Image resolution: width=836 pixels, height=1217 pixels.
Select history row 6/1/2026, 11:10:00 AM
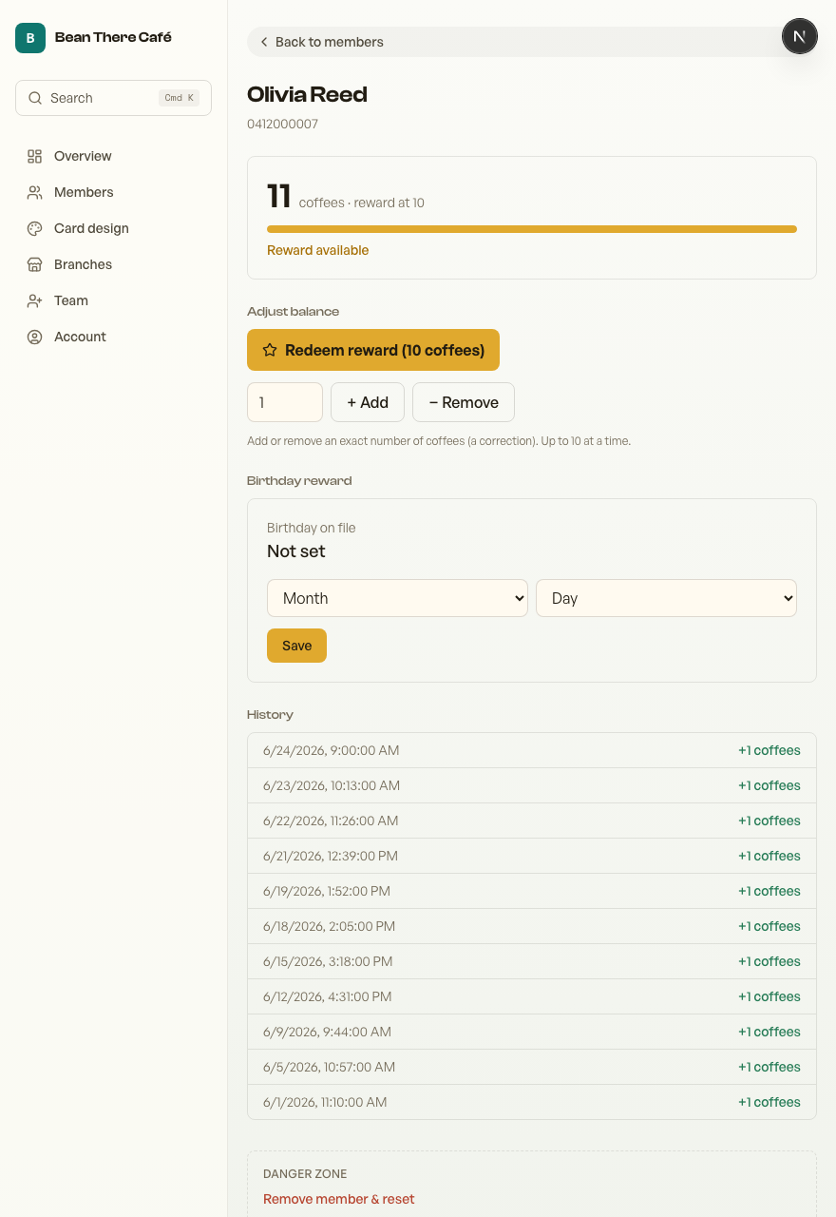coord(532,1102)
